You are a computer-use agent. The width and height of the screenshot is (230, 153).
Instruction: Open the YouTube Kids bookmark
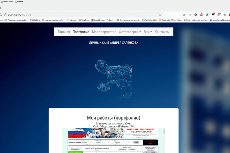[149, 20]
